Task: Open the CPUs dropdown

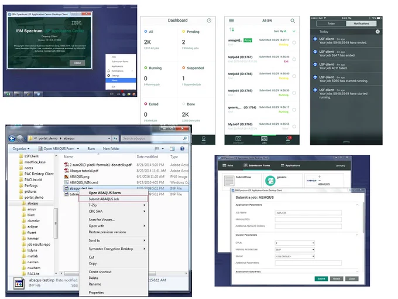Action: [x=294, y=243]
